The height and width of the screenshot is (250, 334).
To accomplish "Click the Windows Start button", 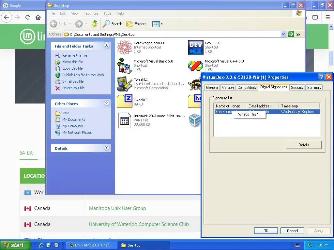I will tap(15, 245).
